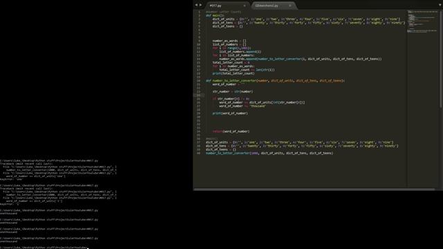Click the 'return(word_of_number)' line
The image size is (443, 249).
coord(230,131)
